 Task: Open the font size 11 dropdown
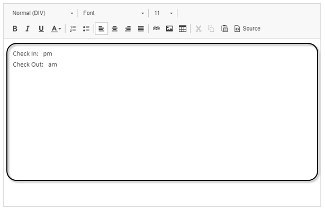(163, 13)
